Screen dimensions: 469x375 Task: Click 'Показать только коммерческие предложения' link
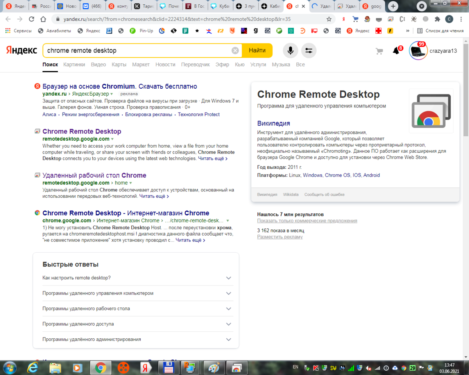[x=307, y=221]
